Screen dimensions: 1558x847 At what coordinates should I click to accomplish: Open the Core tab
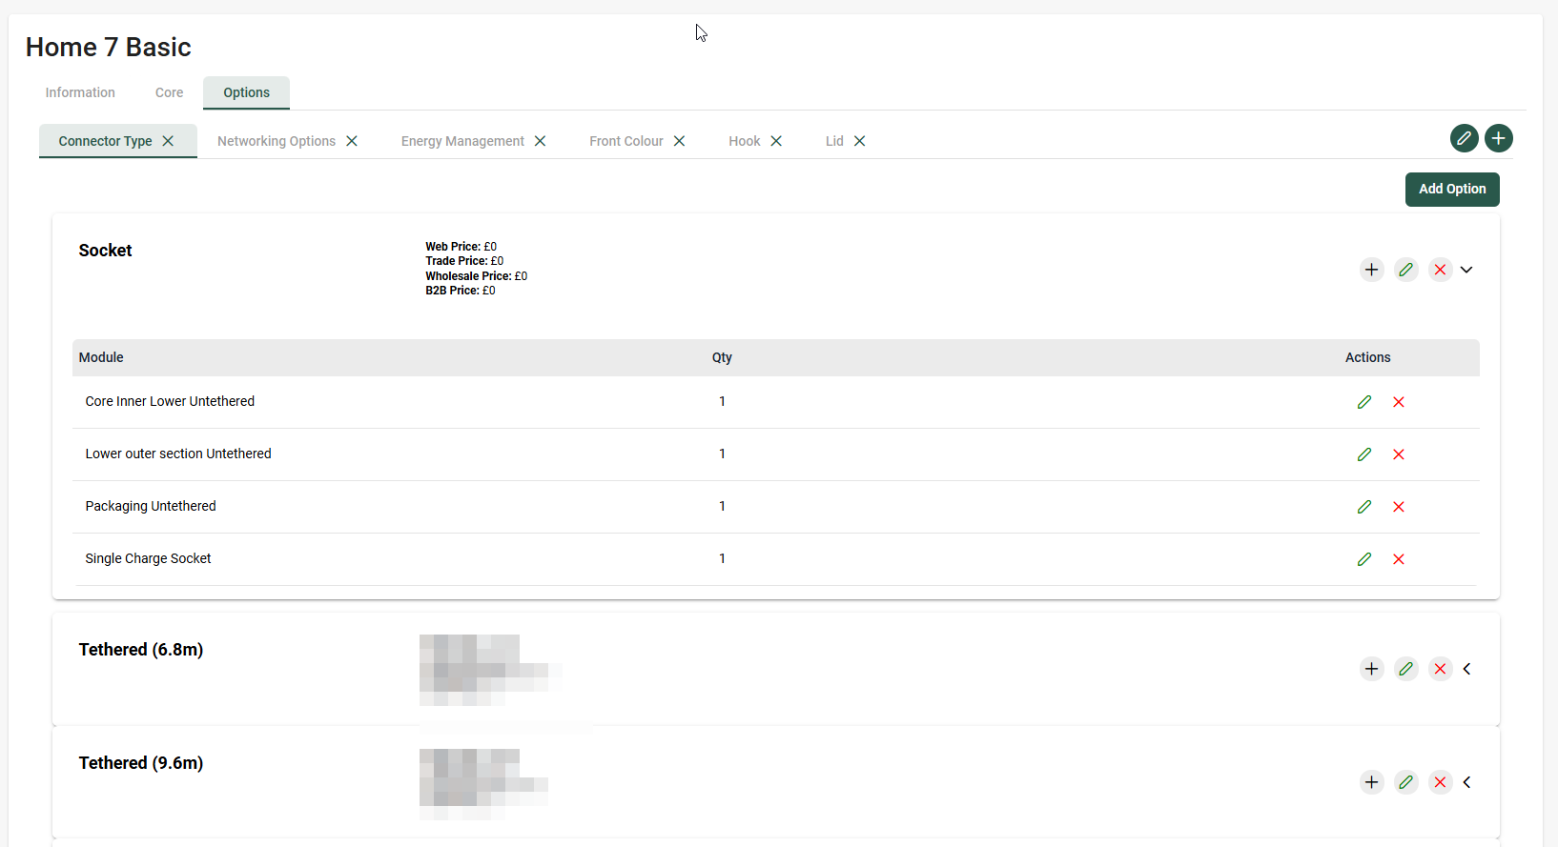click(x=169, y=92)
